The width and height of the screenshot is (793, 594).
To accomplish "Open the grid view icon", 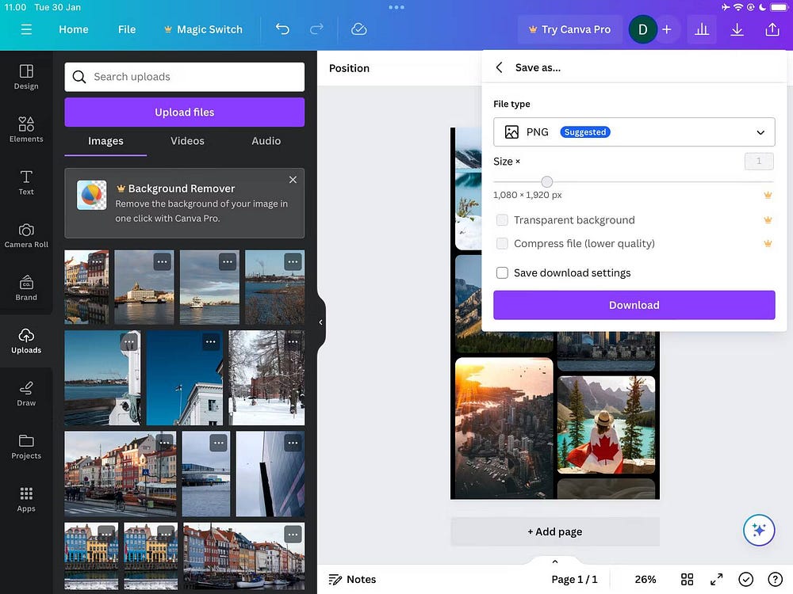I will [x=688, y=579].
